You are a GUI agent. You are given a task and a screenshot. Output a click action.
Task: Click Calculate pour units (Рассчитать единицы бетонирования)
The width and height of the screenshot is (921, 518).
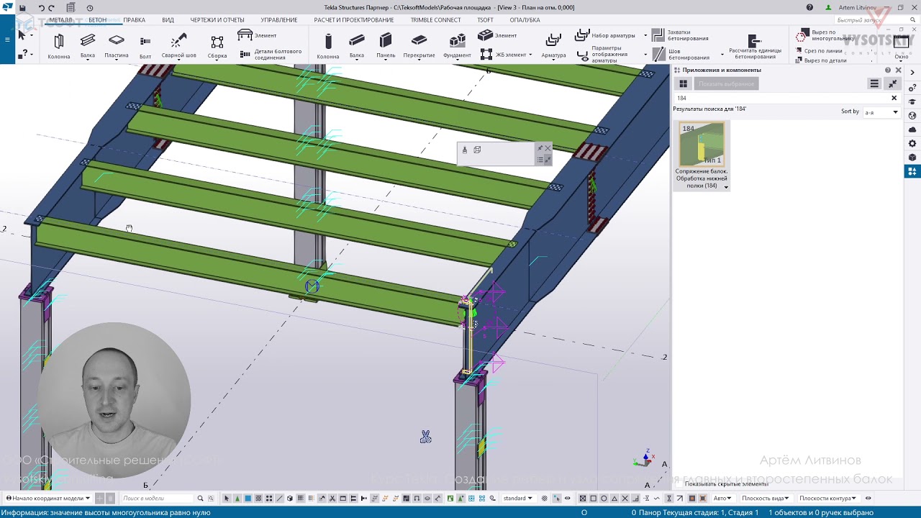(755, 47)
